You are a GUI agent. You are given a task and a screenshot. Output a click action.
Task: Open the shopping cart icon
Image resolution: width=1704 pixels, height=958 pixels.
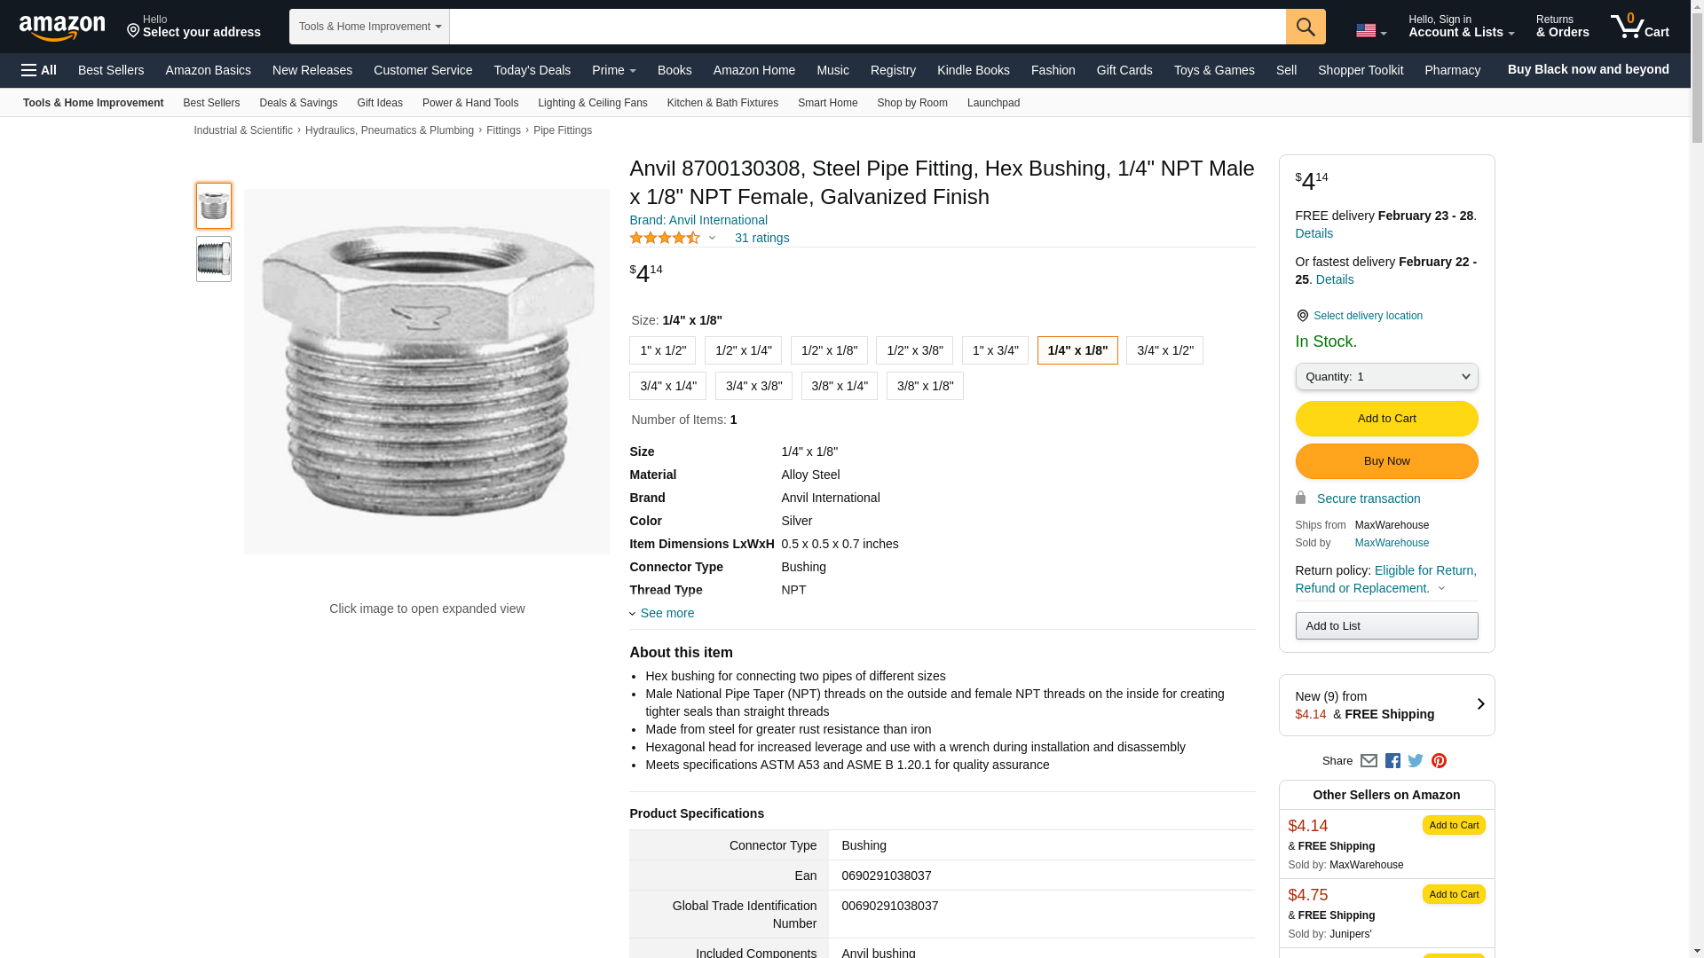tap(1639, 27)
